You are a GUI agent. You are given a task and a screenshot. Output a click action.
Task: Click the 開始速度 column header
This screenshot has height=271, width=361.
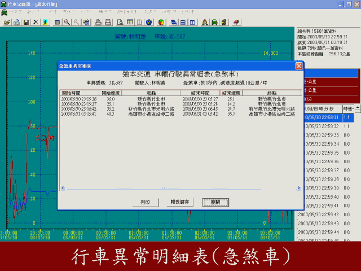pyautogui.click(x=111, y=93)
